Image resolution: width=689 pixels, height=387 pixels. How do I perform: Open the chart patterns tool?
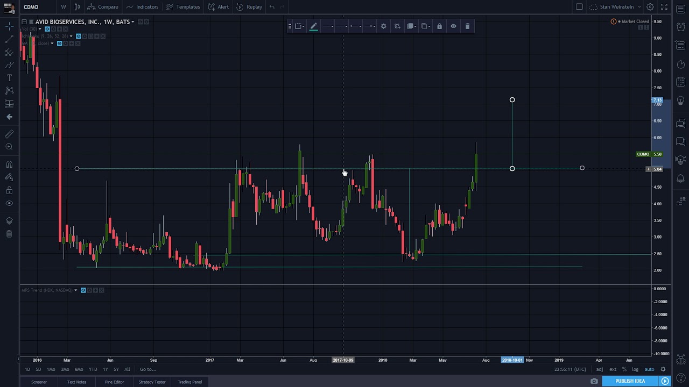click(x=9, y=91)
